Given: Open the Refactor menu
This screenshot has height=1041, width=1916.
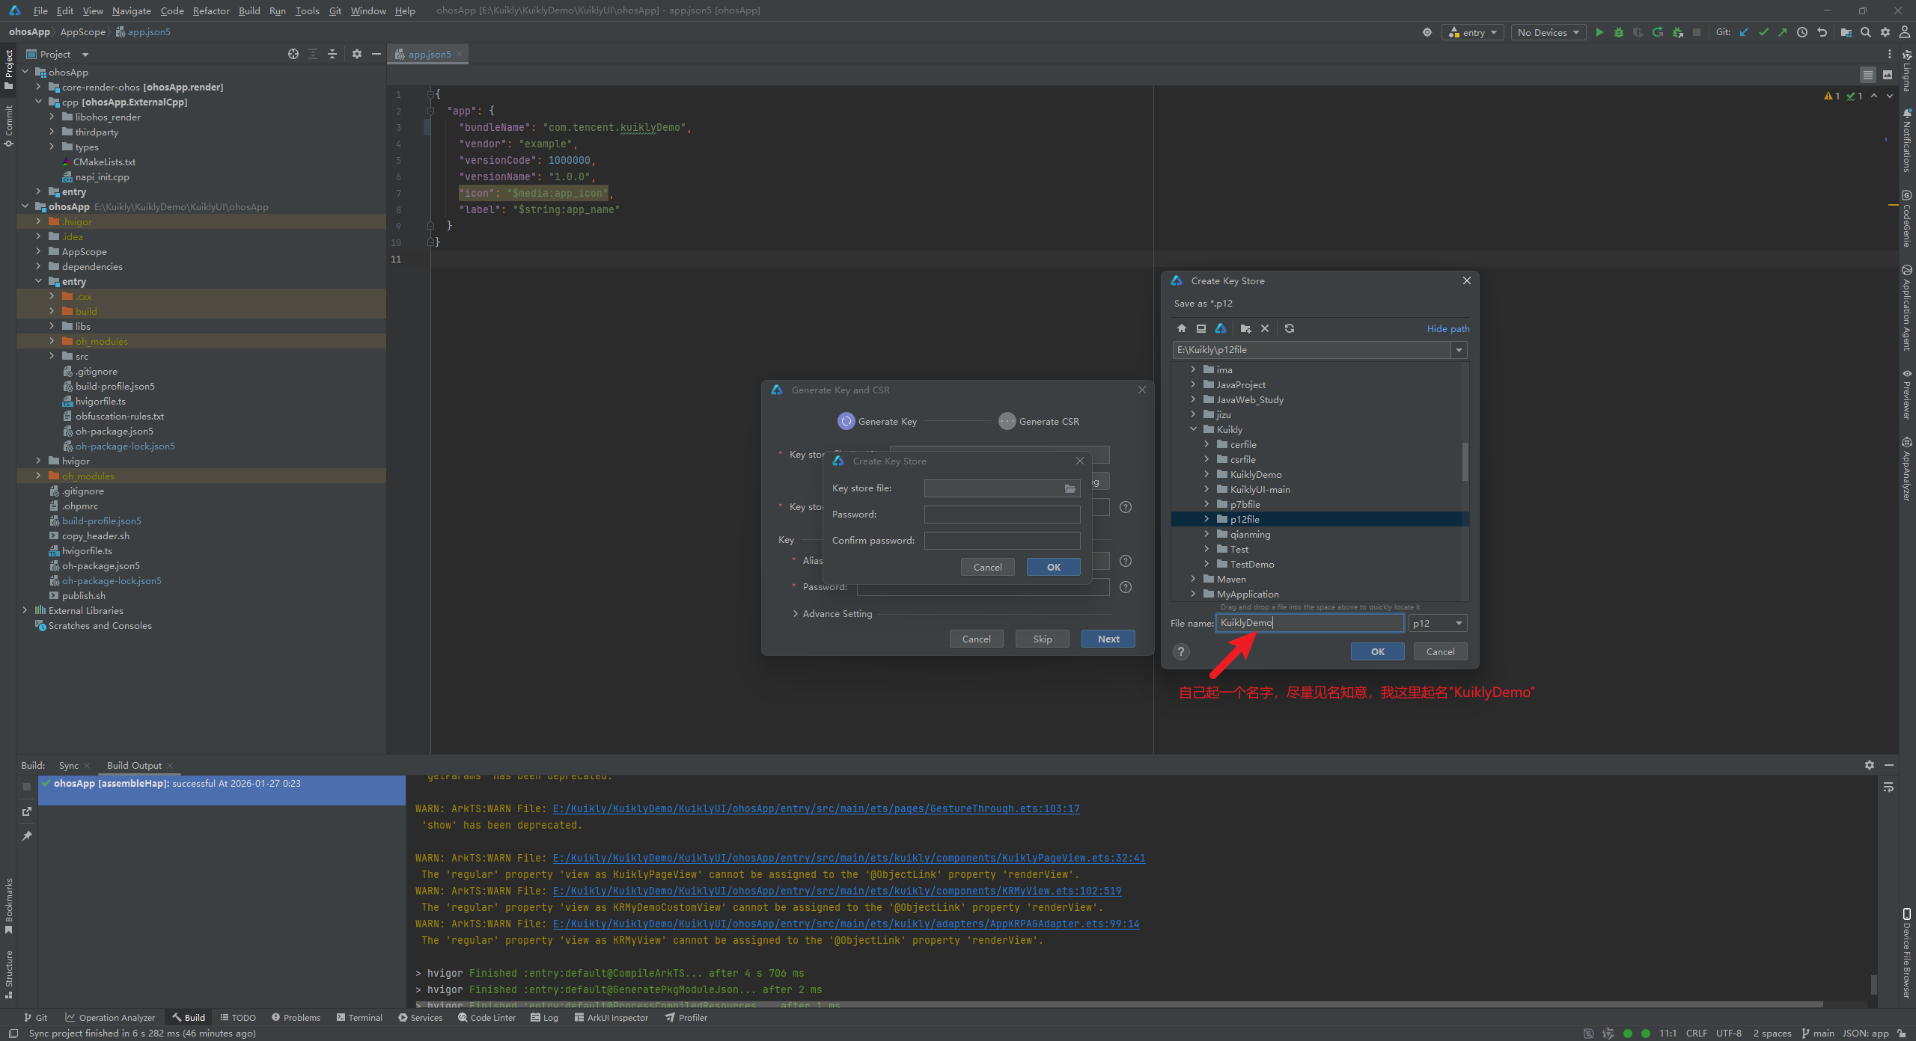Looking at the screenshot, I should tap(210, 10).
